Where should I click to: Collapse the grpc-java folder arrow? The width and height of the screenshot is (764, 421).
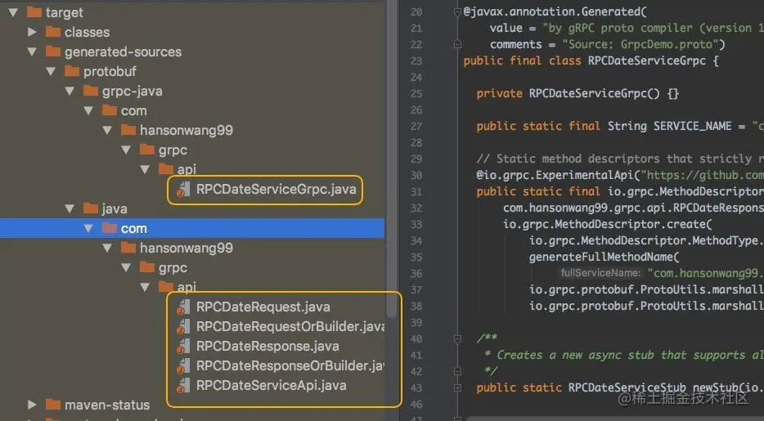[x=70, y=91]
